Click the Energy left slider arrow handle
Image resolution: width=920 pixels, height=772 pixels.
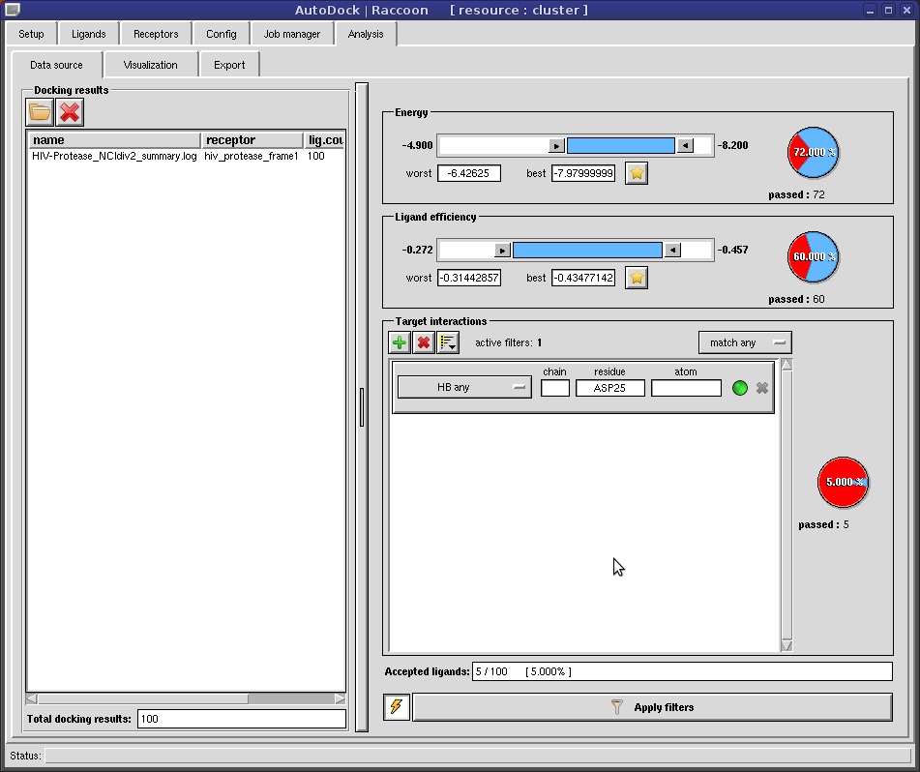(556, 145)
